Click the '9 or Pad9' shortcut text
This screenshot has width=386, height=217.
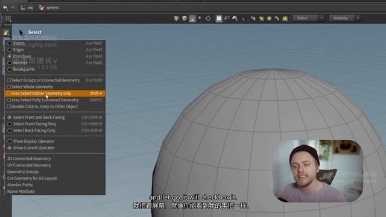click(94, 80)
